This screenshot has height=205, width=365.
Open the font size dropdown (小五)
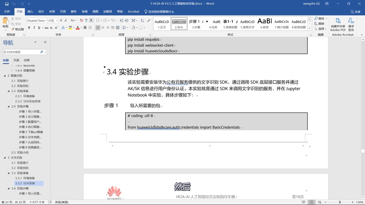tap(57, 20)
